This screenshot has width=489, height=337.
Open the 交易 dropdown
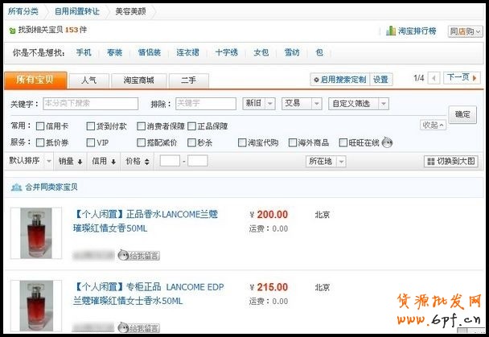pyautogui.click(x=302, y=104)
